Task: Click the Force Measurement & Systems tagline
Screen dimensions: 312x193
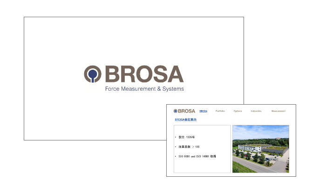Action: 144,89
